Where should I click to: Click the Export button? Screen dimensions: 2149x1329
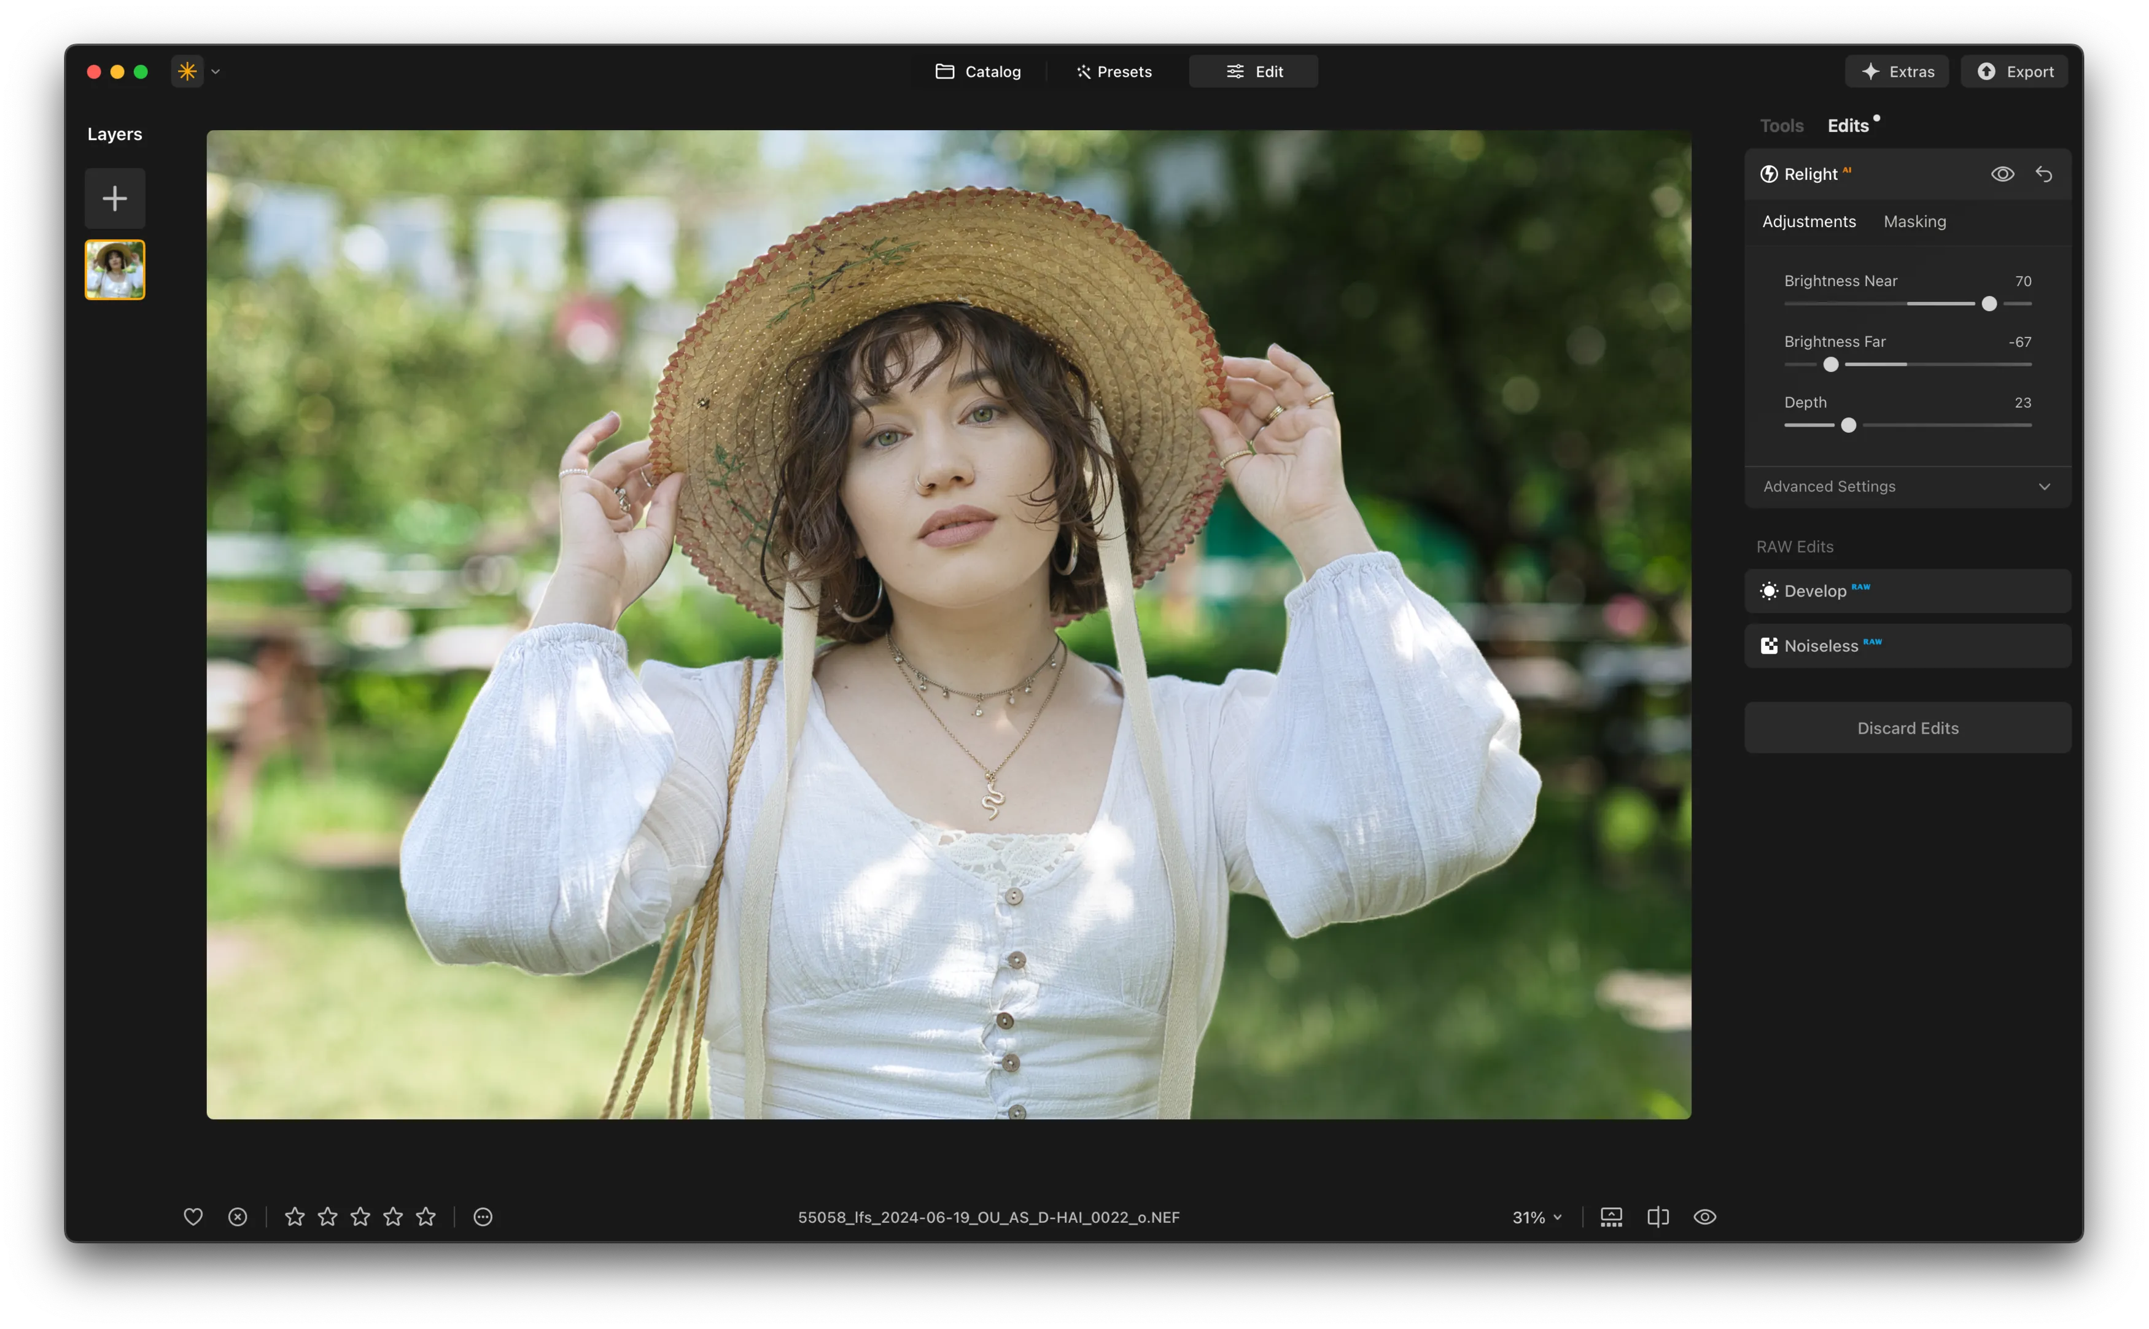click(x=2015, y=71)
